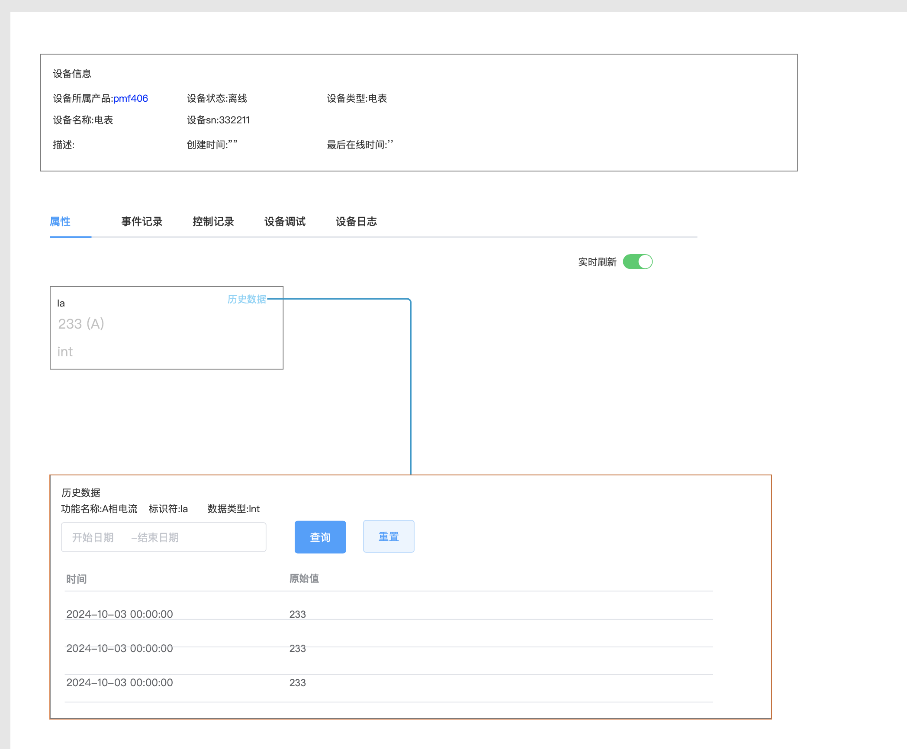Go to the 设备调试 tab

point(285,222)
